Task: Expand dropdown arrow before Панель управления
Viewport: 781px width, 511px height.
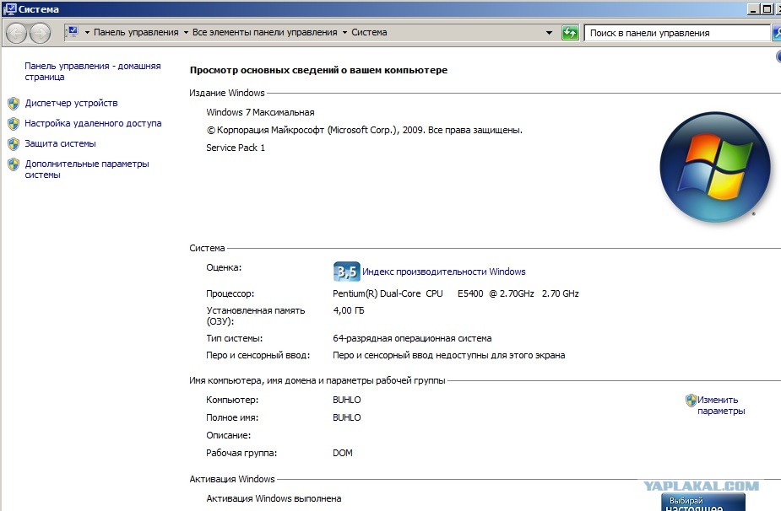Action: point(87,32)
